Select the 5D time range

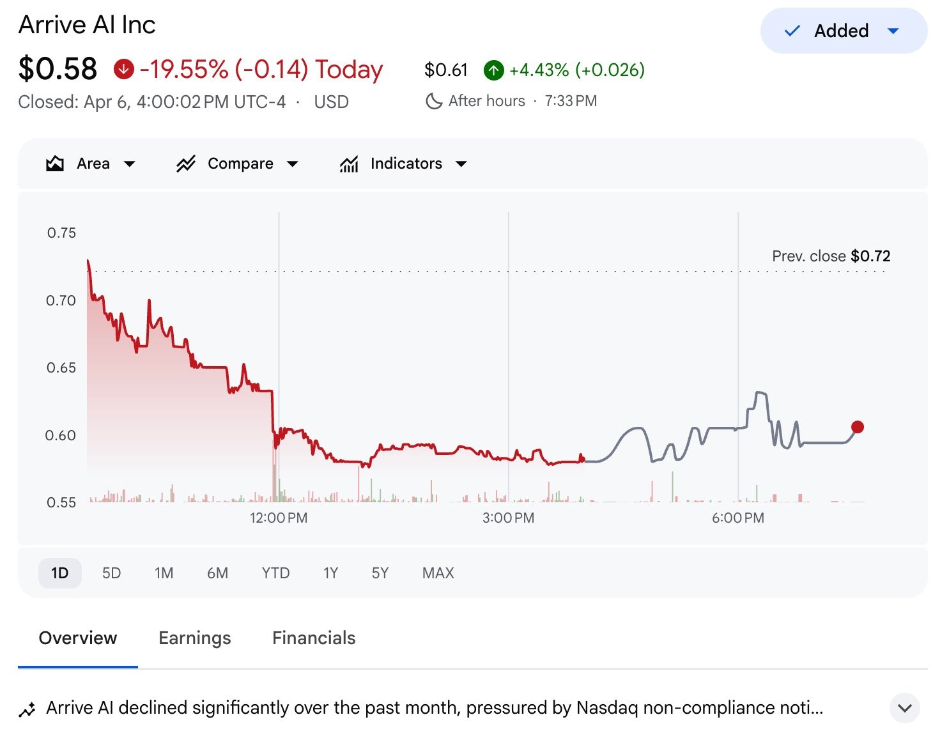point(111,573)
